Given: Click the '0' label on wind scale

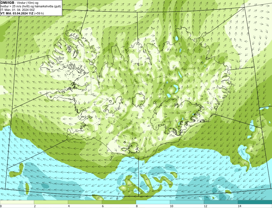Looking at the screenshot, I should pos(1,206).
